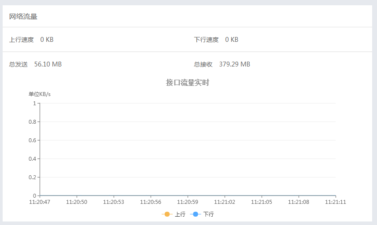This screenshot has height=225, width=377.
Task: Click the 总接收 label
Action: tap(203, 64)
